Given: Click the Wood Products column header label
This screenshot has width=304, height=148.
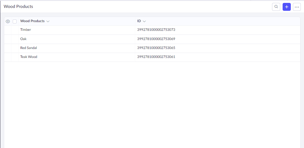Looking at the screenshot, I should [x=32, y=21].
